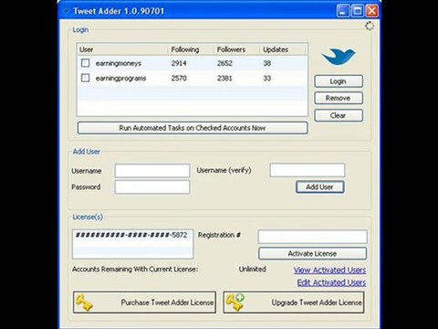Sort by the Updates column header

[283, 49]
